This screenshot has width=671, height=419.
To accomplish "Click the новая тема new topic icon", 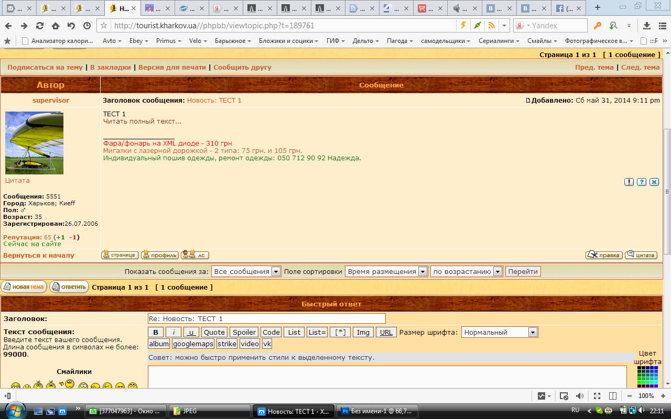I will pyautogui.click(x=24, y=287).
